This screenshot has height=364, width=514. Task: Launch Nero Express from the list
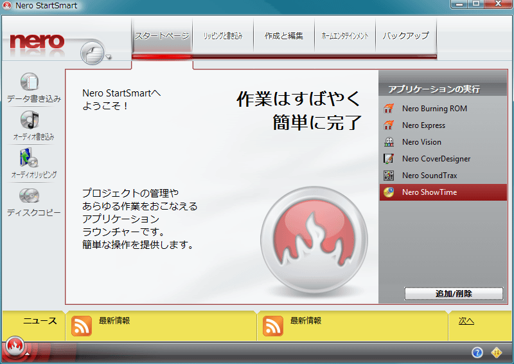pos(443,125)
